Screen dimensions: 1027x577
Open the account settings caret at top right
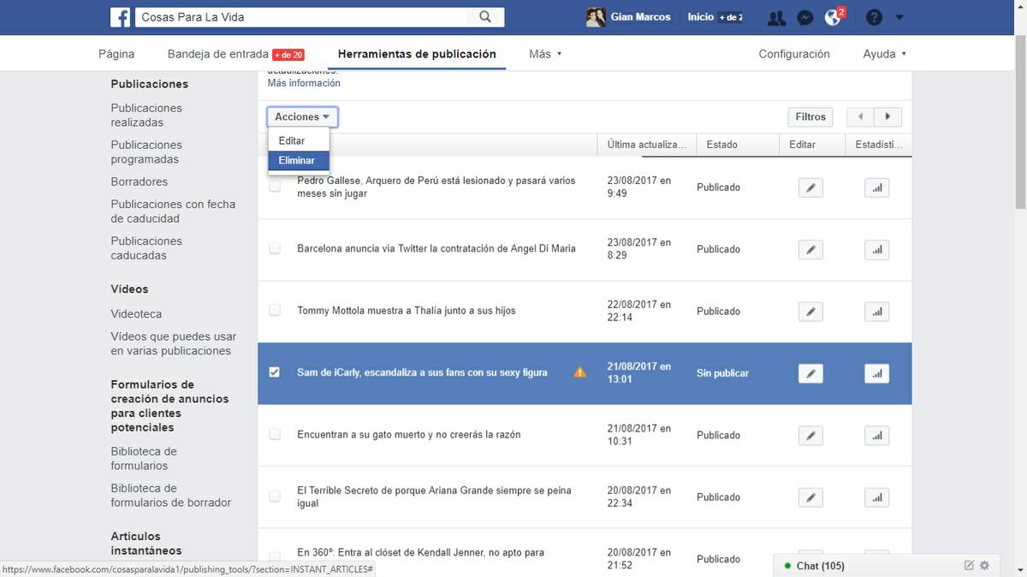[899, 16]
